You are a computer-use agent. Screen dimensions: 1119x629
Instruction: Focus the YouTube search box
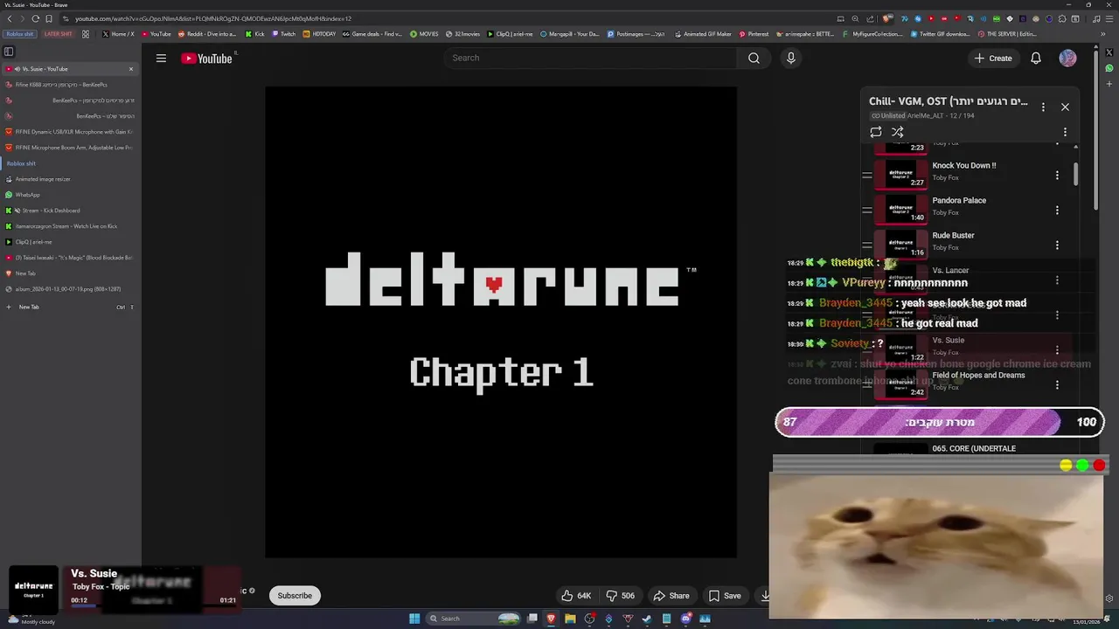click(590, 59)
